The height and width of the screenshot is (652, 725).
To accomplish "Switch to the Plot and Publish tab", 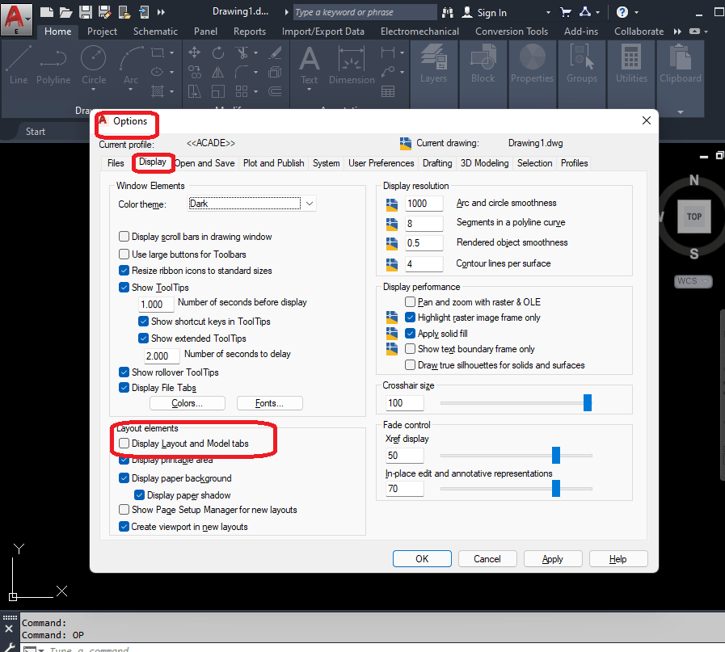I will pos(274,163).
